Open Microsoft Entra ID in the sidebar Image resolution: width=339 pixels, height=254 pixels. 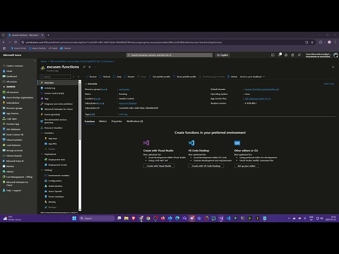13,161
